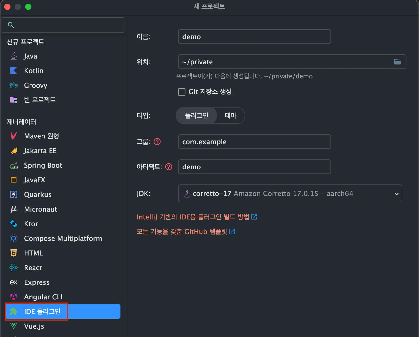Click the 그룹 field com.example
This screenshot has height=337, width=419.
click(254, 142)
